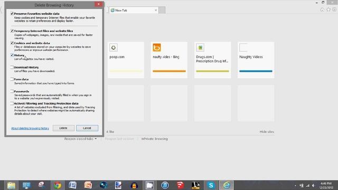Open the Naughty Videos site tile

[256, 60]
